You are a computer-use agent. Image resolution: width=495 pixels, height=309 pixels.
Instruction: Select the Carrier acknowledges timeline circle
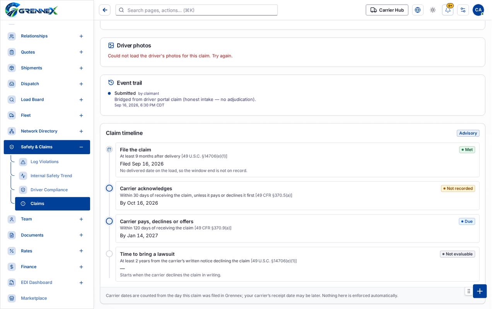pyautogui.click(x=109, y=188)
